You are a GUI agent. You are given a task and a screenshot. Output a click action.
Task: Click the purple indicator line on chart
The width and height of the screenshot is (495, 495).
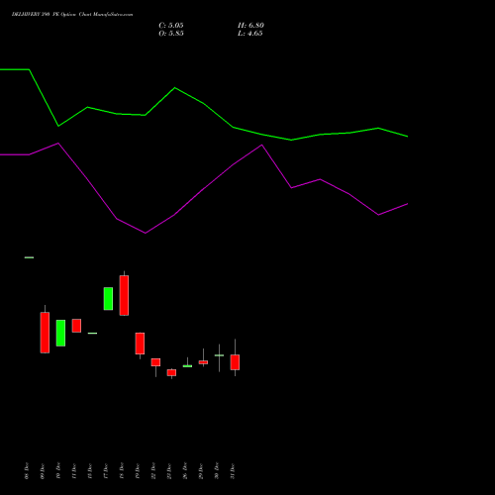point(204,188)
